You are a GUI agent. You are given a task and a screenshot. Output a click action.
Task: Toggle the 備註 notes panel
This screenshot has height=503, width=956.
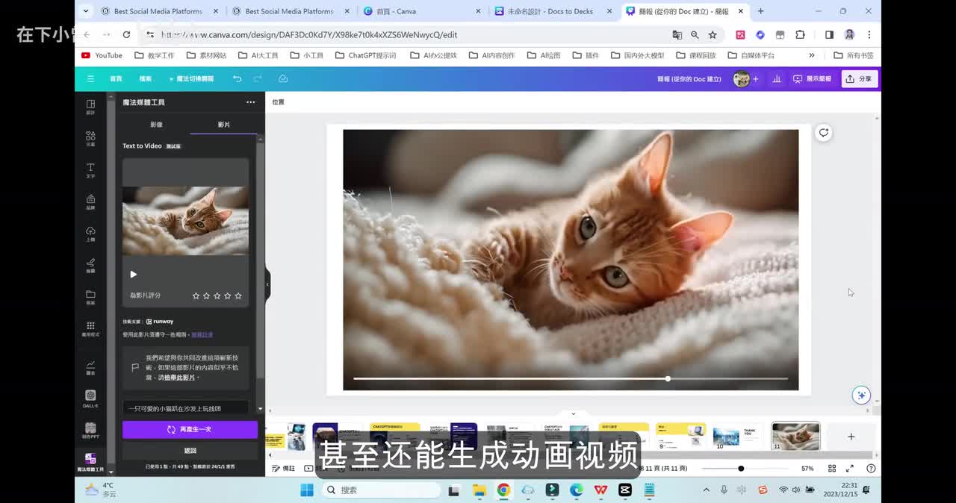pos(283,469)
